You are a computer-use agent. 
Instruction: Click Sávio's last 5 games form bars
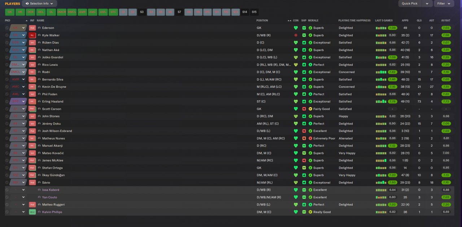(x=381, y=182)
